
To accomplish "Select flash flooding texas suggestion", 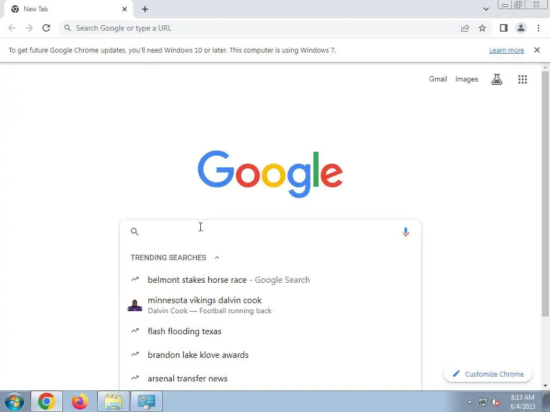I will coord(270,331).
